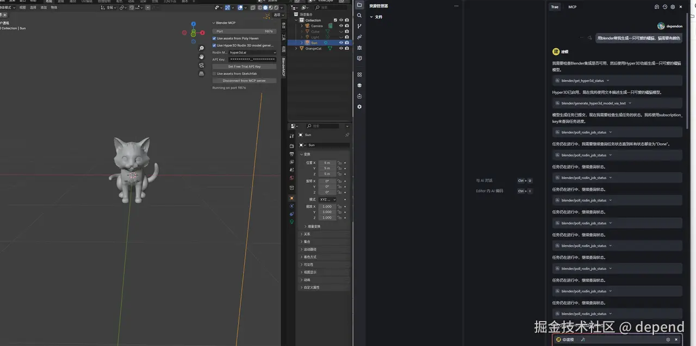The height and width of the screenshot is (346, 696).
Task: Open Trae extensions grid icon
Action: (359, 74)
